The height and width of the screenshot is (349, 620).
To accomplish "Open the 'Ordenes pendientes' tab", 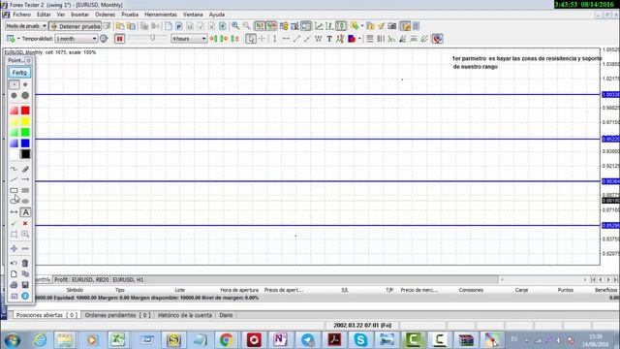I will 117,315.
